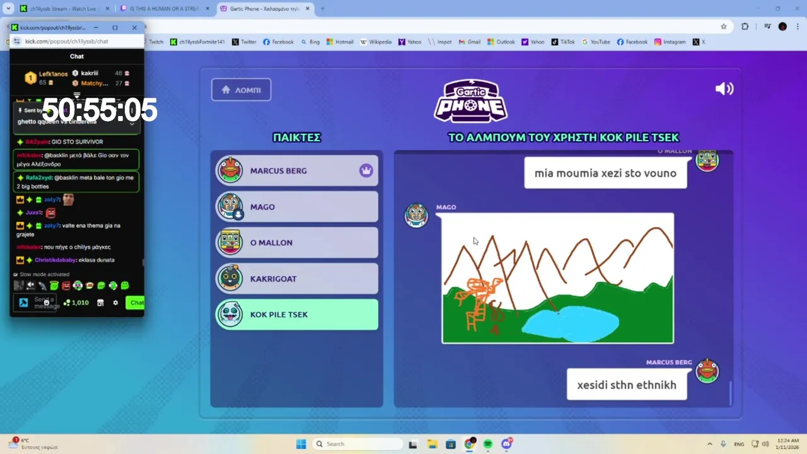Image resolution: width=807 pixels, height=454 pixels.
Task: Open the Kick chat shop icon
Action: (x=100, y=303)
